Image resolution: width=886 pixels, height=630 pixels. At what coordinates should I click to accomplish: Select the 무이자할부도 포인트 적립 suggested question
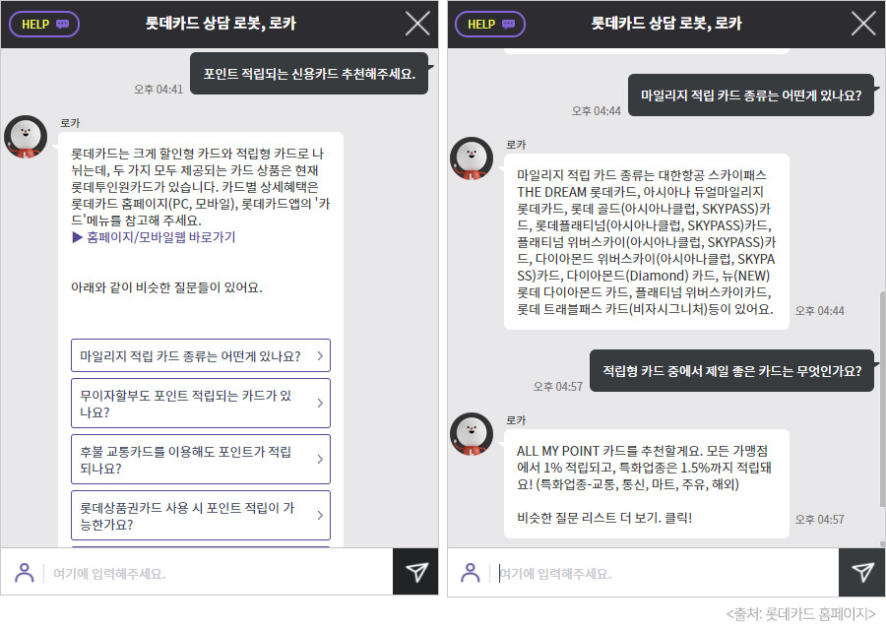[x=201, y=404]
